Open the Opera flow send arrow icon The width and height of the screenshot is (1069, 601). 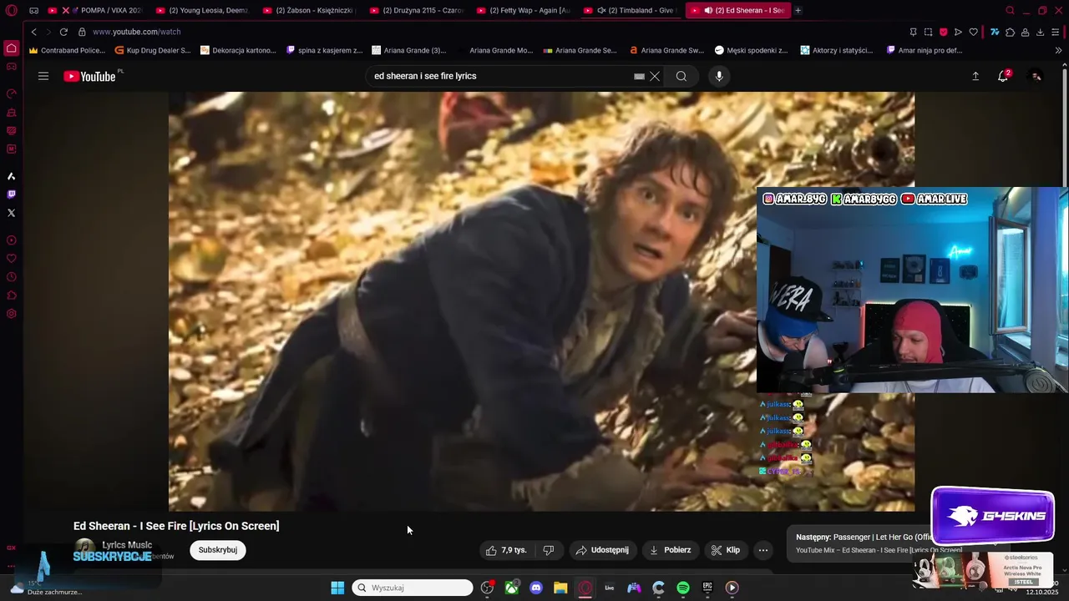[958, 32]
